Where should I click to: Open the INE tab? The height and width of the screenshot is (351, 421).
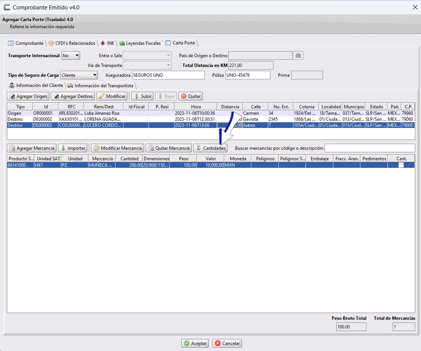pyautogui.click(x=107, y=43)
